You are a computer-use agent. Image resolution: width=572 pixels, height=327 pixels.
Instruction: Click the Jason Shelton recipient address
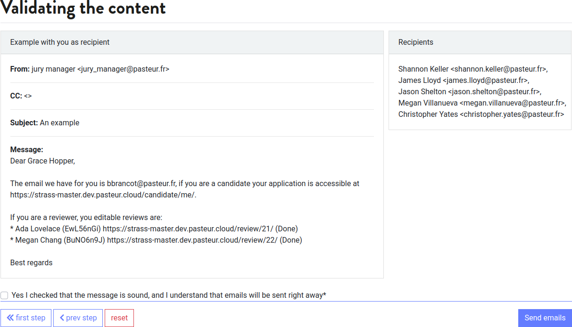(x=494, y=92)
